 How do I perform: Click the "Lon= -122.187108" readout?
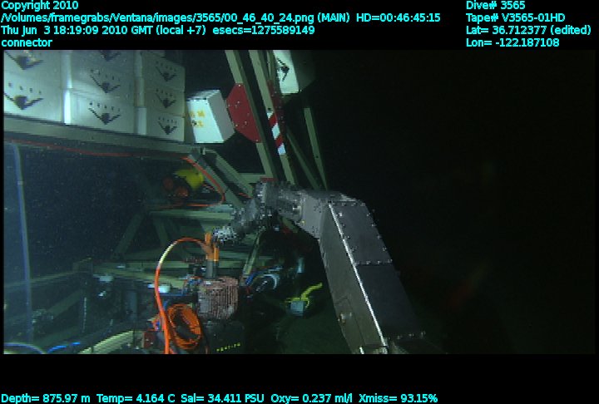(x=512, y=42)
